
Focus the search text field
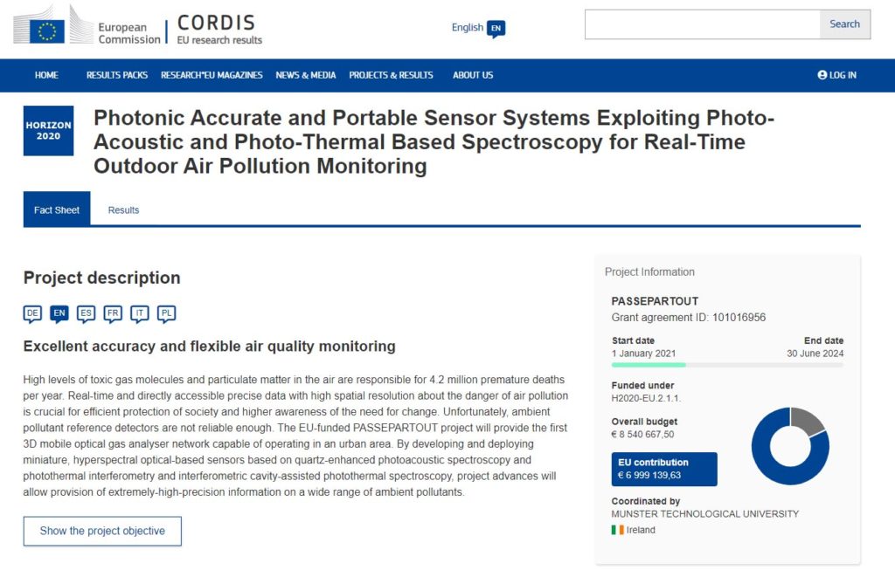point(702,24)
